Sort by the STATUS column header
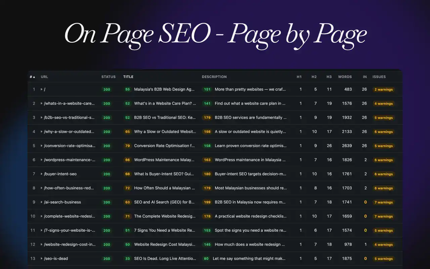The width and height of the screenshot is (430, 269). click(109, 77)
